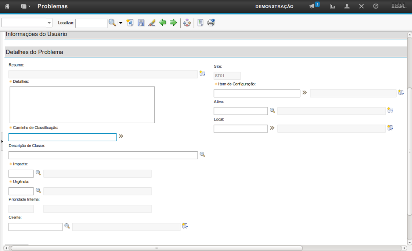Create a new Problem record
This screenshot has width=412, height=251.
130,23
